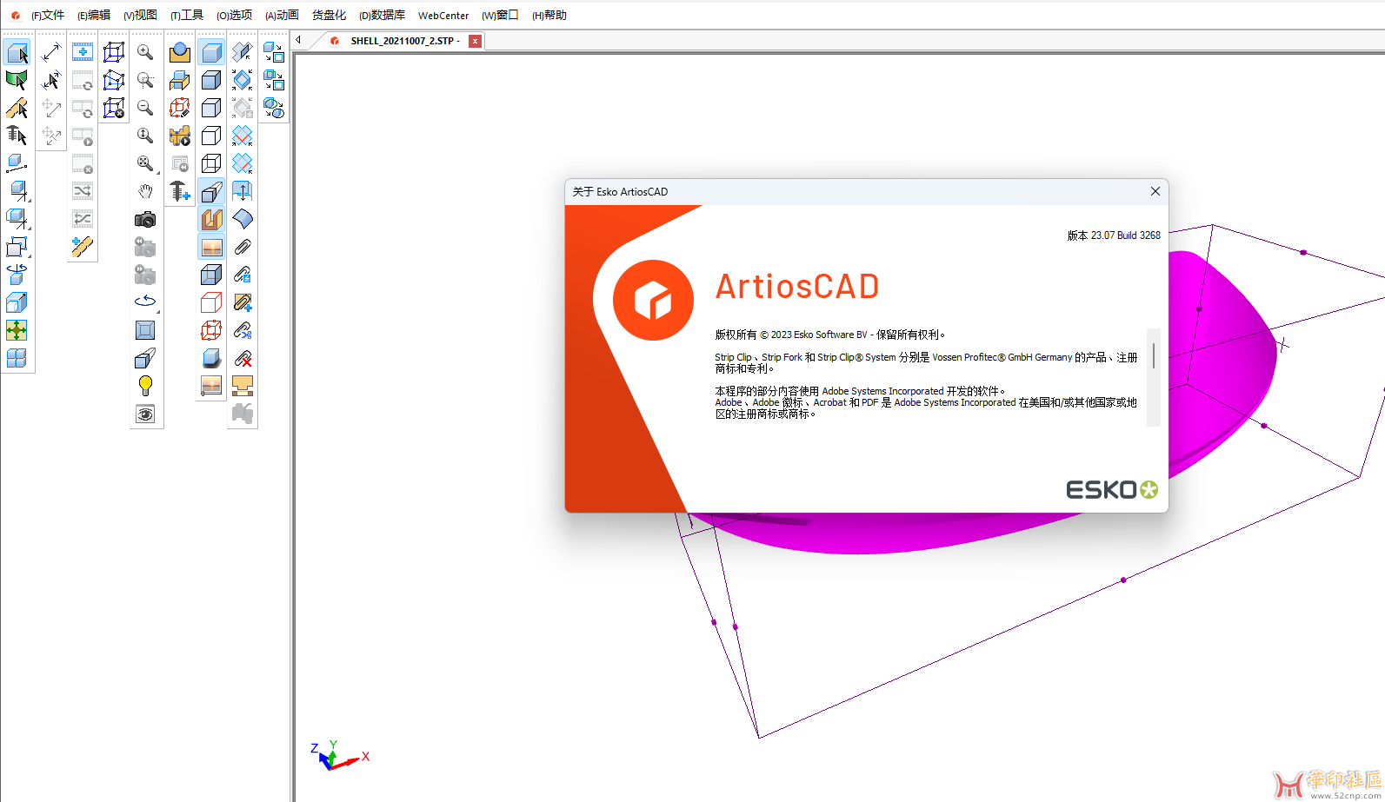Click the About dialog text scrollbar
1385x802 pixels.
[x=1154, y=356]
